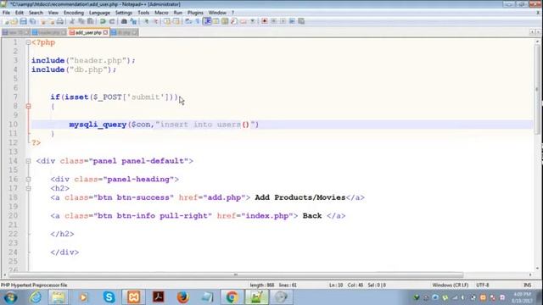Image resolution: width=543 pixels, height=305 pixels.
Task: Click the 'Ln : 10' position status entry
Action: 336,286
